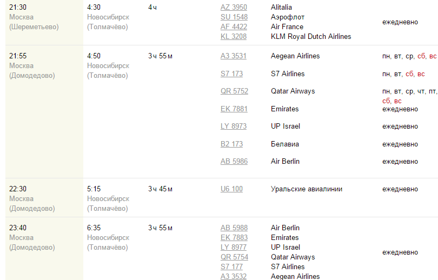Select Qatar Airways flight QR 5754

click(x=234, y=257)
